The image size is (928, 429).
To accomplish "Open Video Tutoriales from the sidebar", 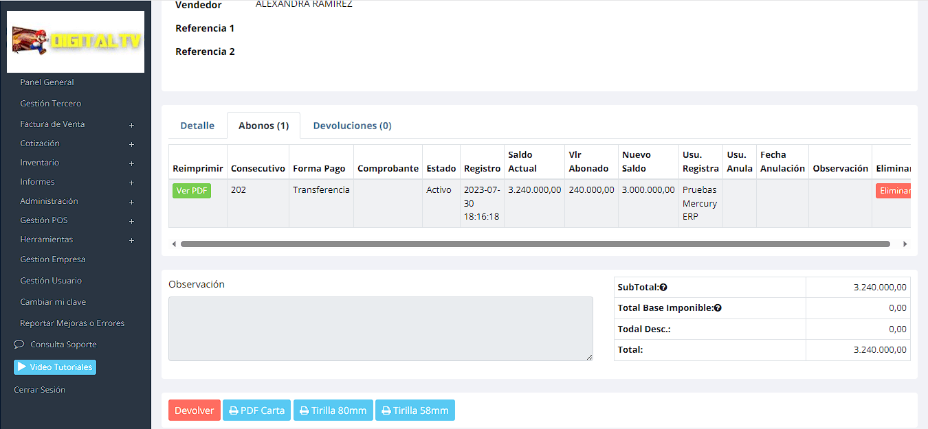I will pos(55,367).
